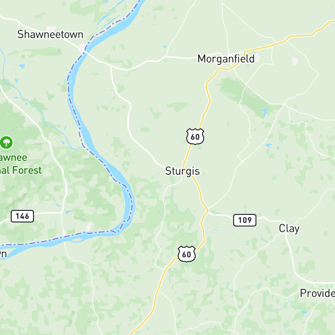
Task: Click the lower US 60 highway shield
Action: click(187, 254)
